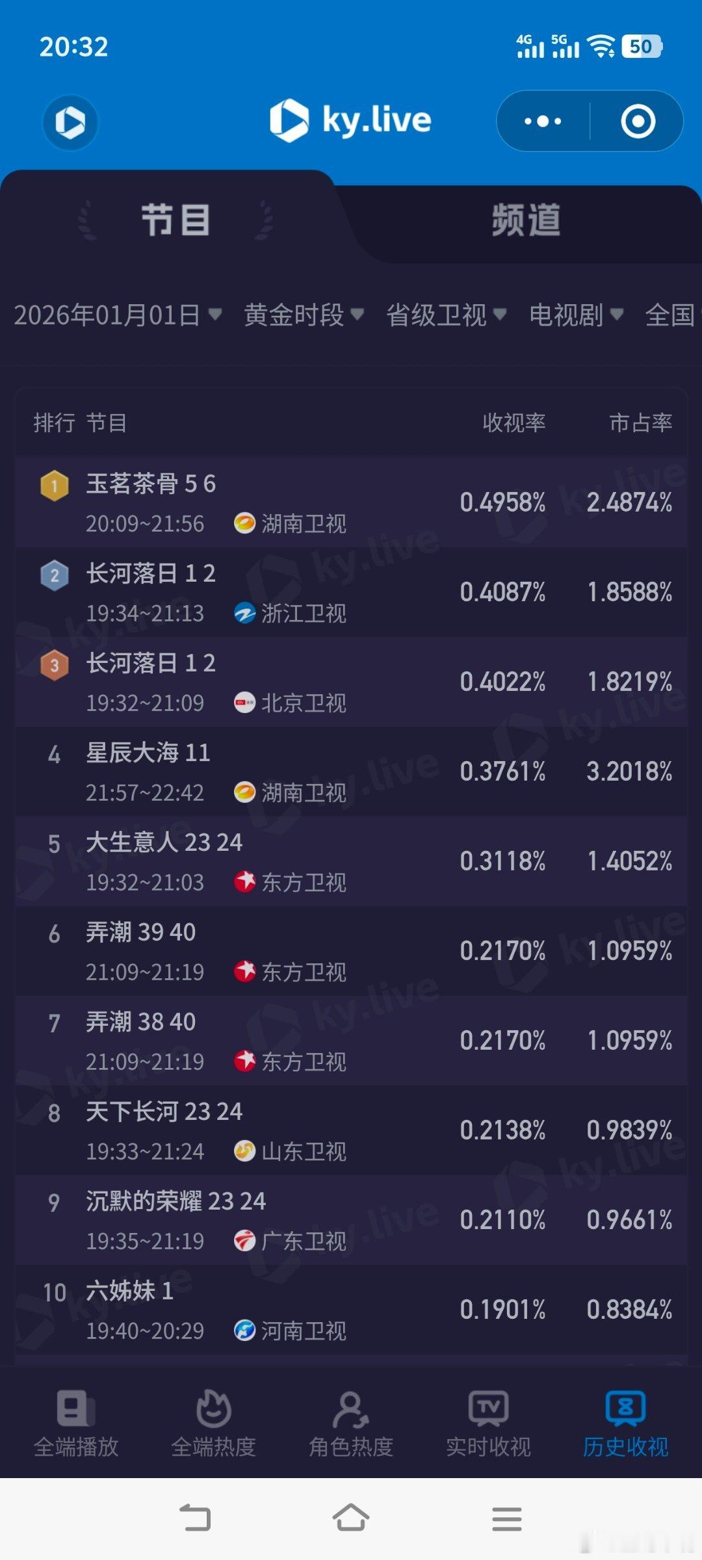
Task: Open the mini-program three-dots menu
Action: click(543, 121)
